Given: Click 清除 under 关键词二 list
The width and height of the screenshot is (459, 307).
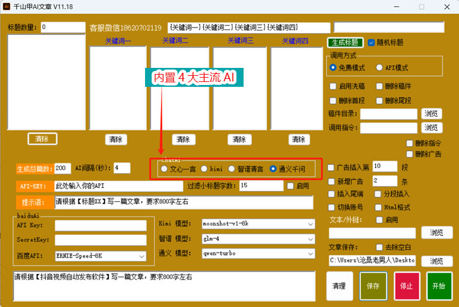Looking at the screenshot, I should 183,139.
